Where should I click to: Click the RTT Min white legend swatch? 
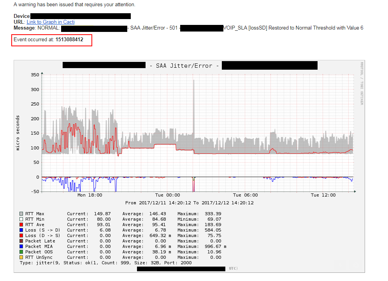click(x=20, y=219)
